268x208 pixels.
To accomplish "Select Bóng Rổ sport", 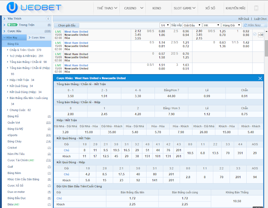I will (x=13, y=116).
